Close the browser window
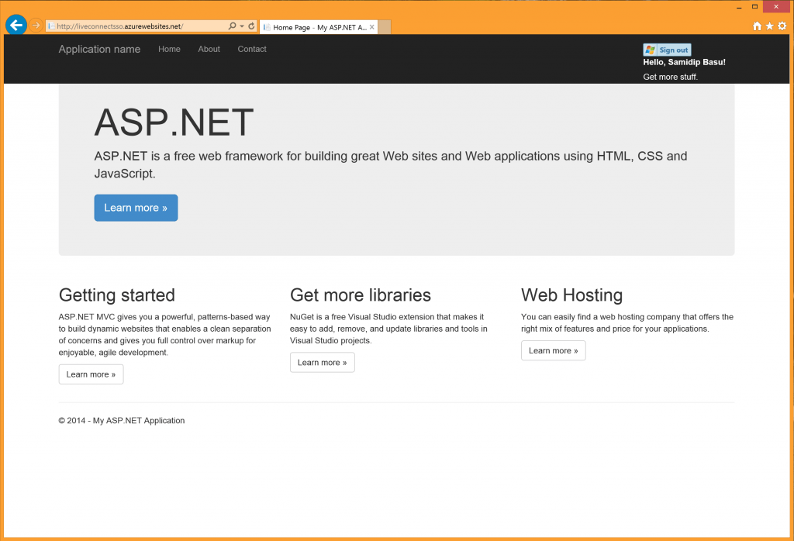794x541 pixels. click(x=776, y=6)
